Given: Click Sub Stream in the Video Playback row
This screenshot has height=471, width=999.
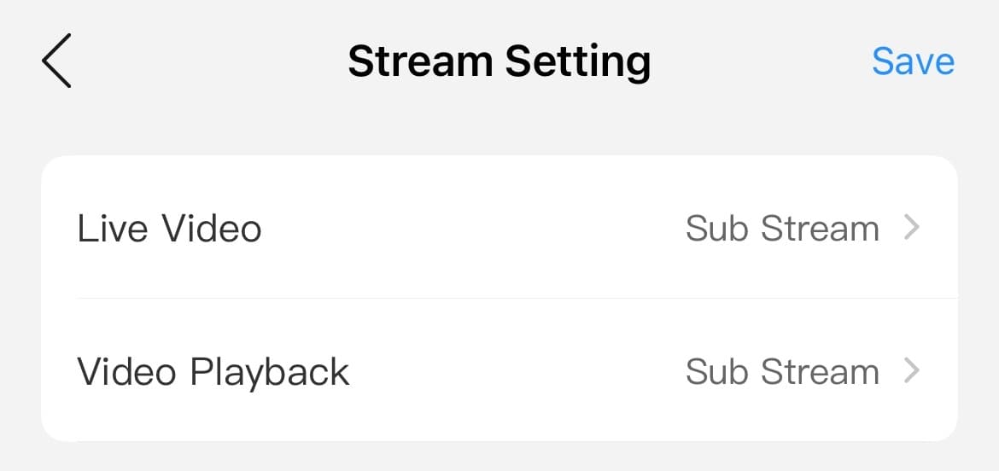Looking at the screenshot, I should click(x=782, y=372).
